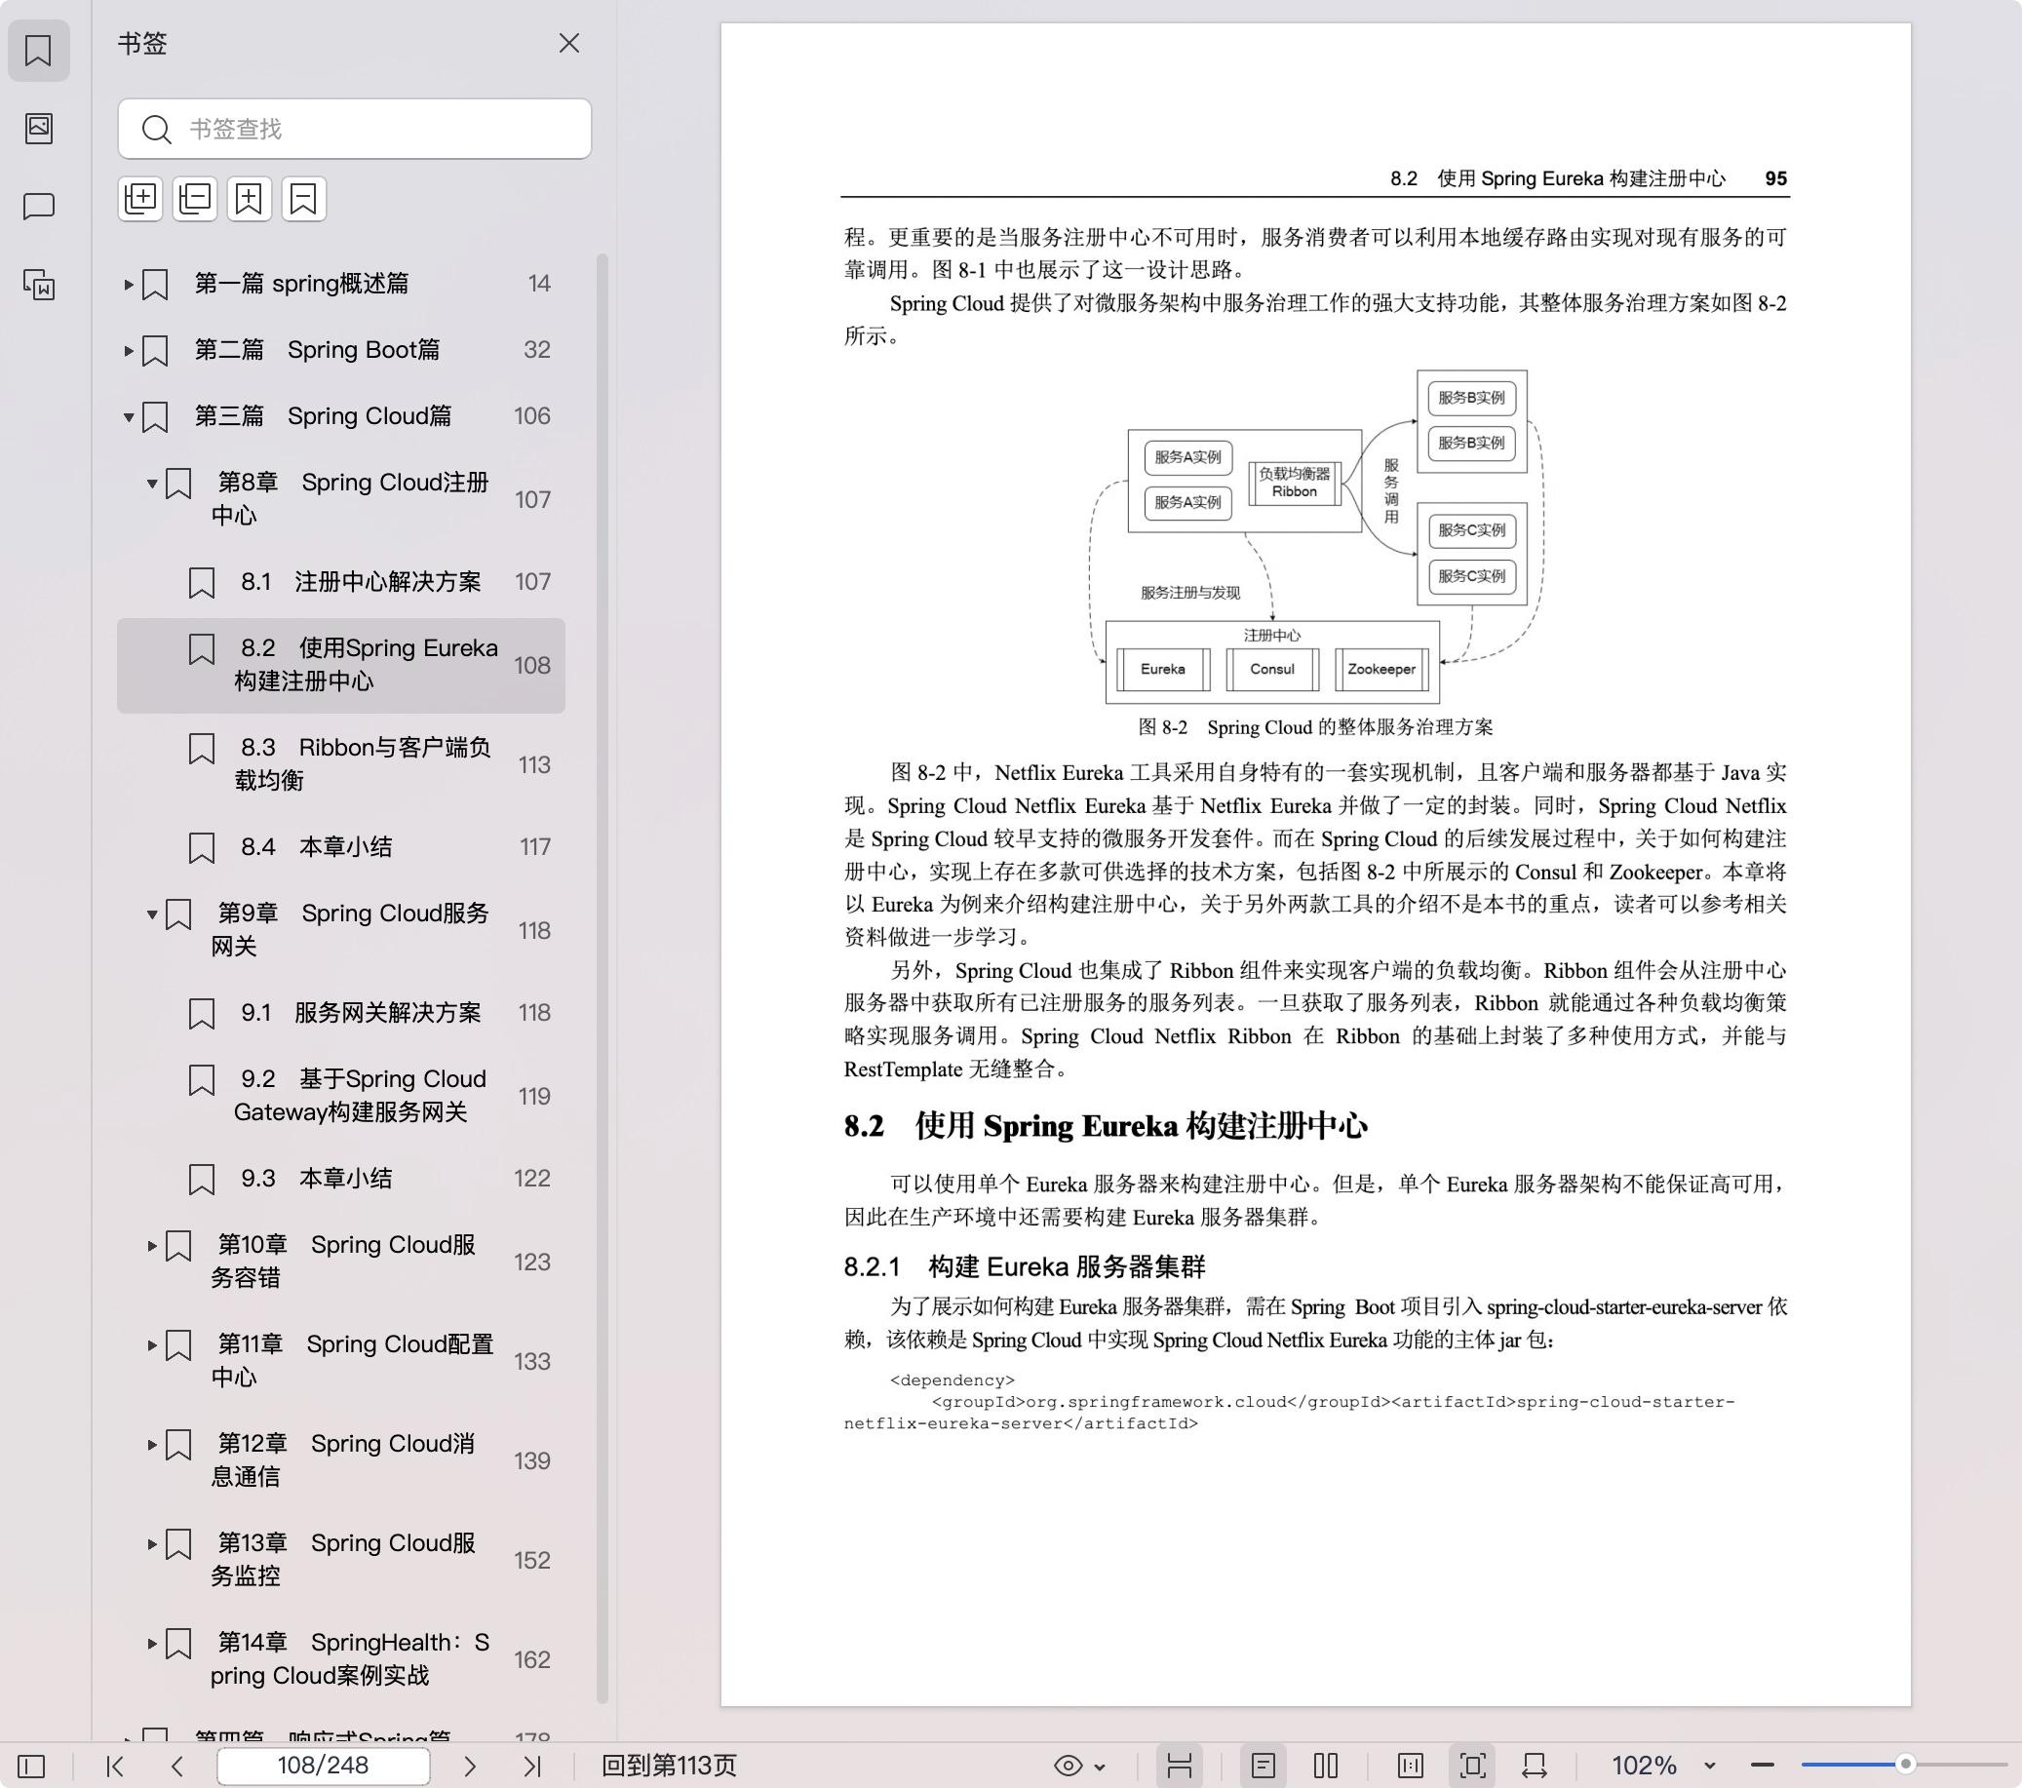The height and width of the screenshot is (1788, 2022).
Task: Expand 第11章 Spring Cloud配置中心
Action: (x=151, y=1345)
